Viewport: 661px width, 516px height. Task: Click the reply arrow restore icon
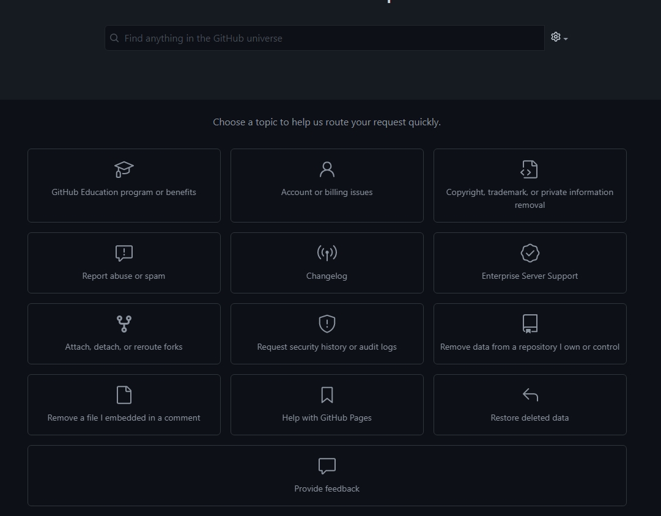[x=530, y=395]
